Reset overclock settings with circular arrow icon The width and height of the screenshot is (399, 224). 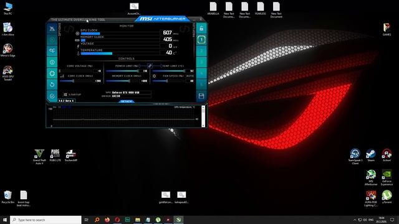(x=52, y=85)
